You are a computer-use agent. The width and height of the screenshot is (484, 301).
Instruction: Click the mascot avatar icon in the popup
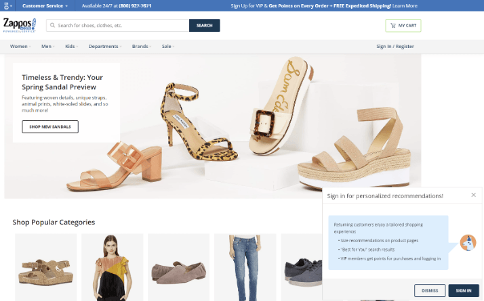[468, 242]
